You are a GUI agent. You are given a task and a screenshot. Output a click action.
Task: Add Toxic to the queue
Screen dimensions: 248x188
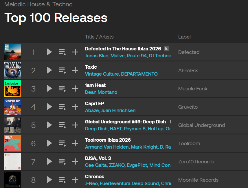[62, 70]
